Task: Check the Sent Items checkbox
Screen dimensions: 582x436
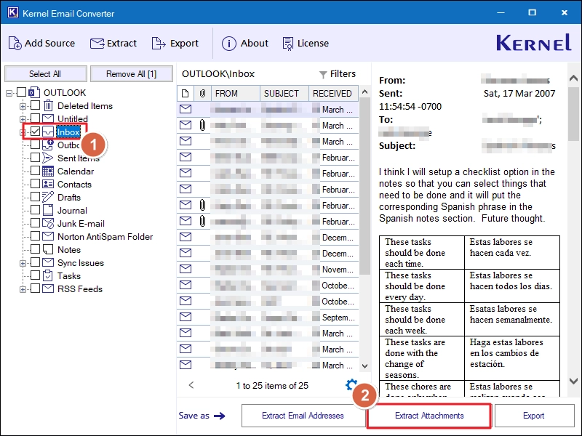Action: (x=35, y=158)
